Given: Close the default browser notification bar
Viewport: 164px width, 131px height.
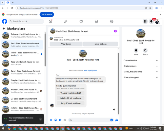Looking at the screenshot, I should (161, 14).
